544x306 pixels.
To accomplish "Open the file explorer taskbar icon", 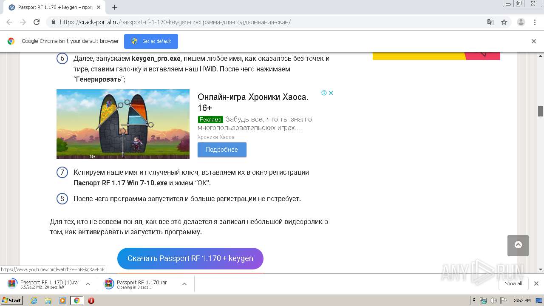I will click(48, 300).
